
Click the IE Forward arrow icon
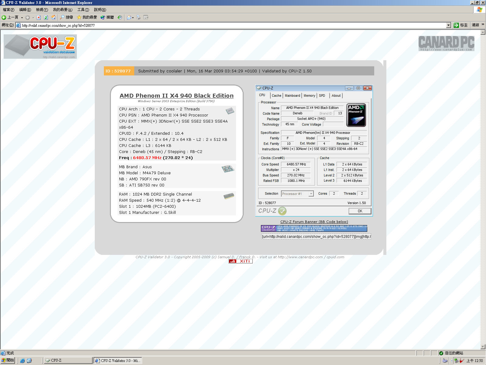[x=27, y=17]
